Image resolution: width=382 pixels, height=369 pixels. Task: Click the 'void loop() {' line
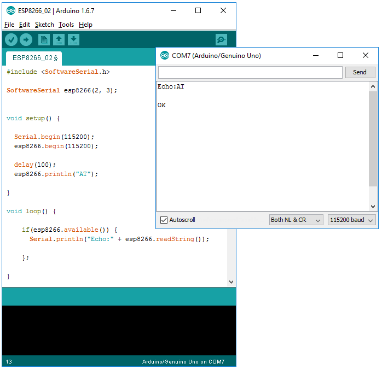coord(31,211)
